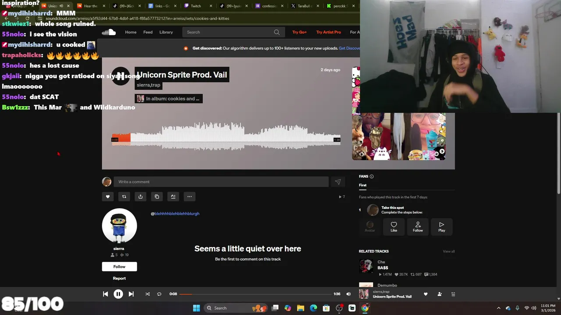Seek within the track waveform
The width and height of the screenshot is (561, 315).
click(x=226, y=137)
